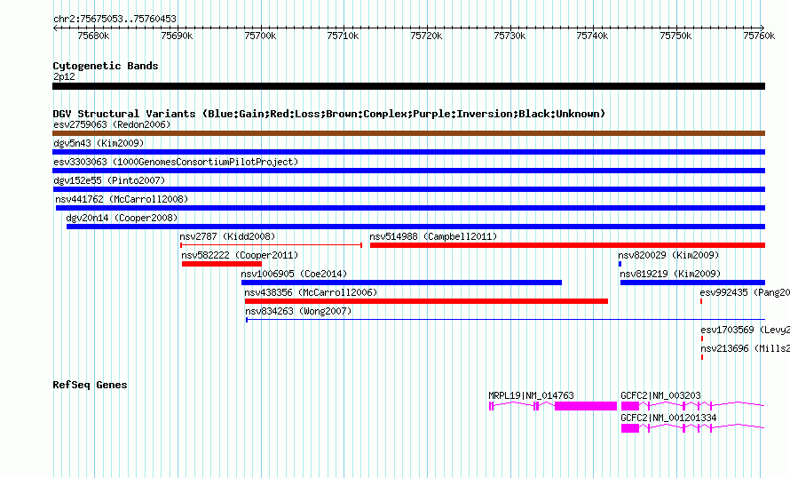Click chr2:75675053..75760453 coordinate label
Viewport: 790px width, 478px height.
pyautogui.click(x=115, y=20)
